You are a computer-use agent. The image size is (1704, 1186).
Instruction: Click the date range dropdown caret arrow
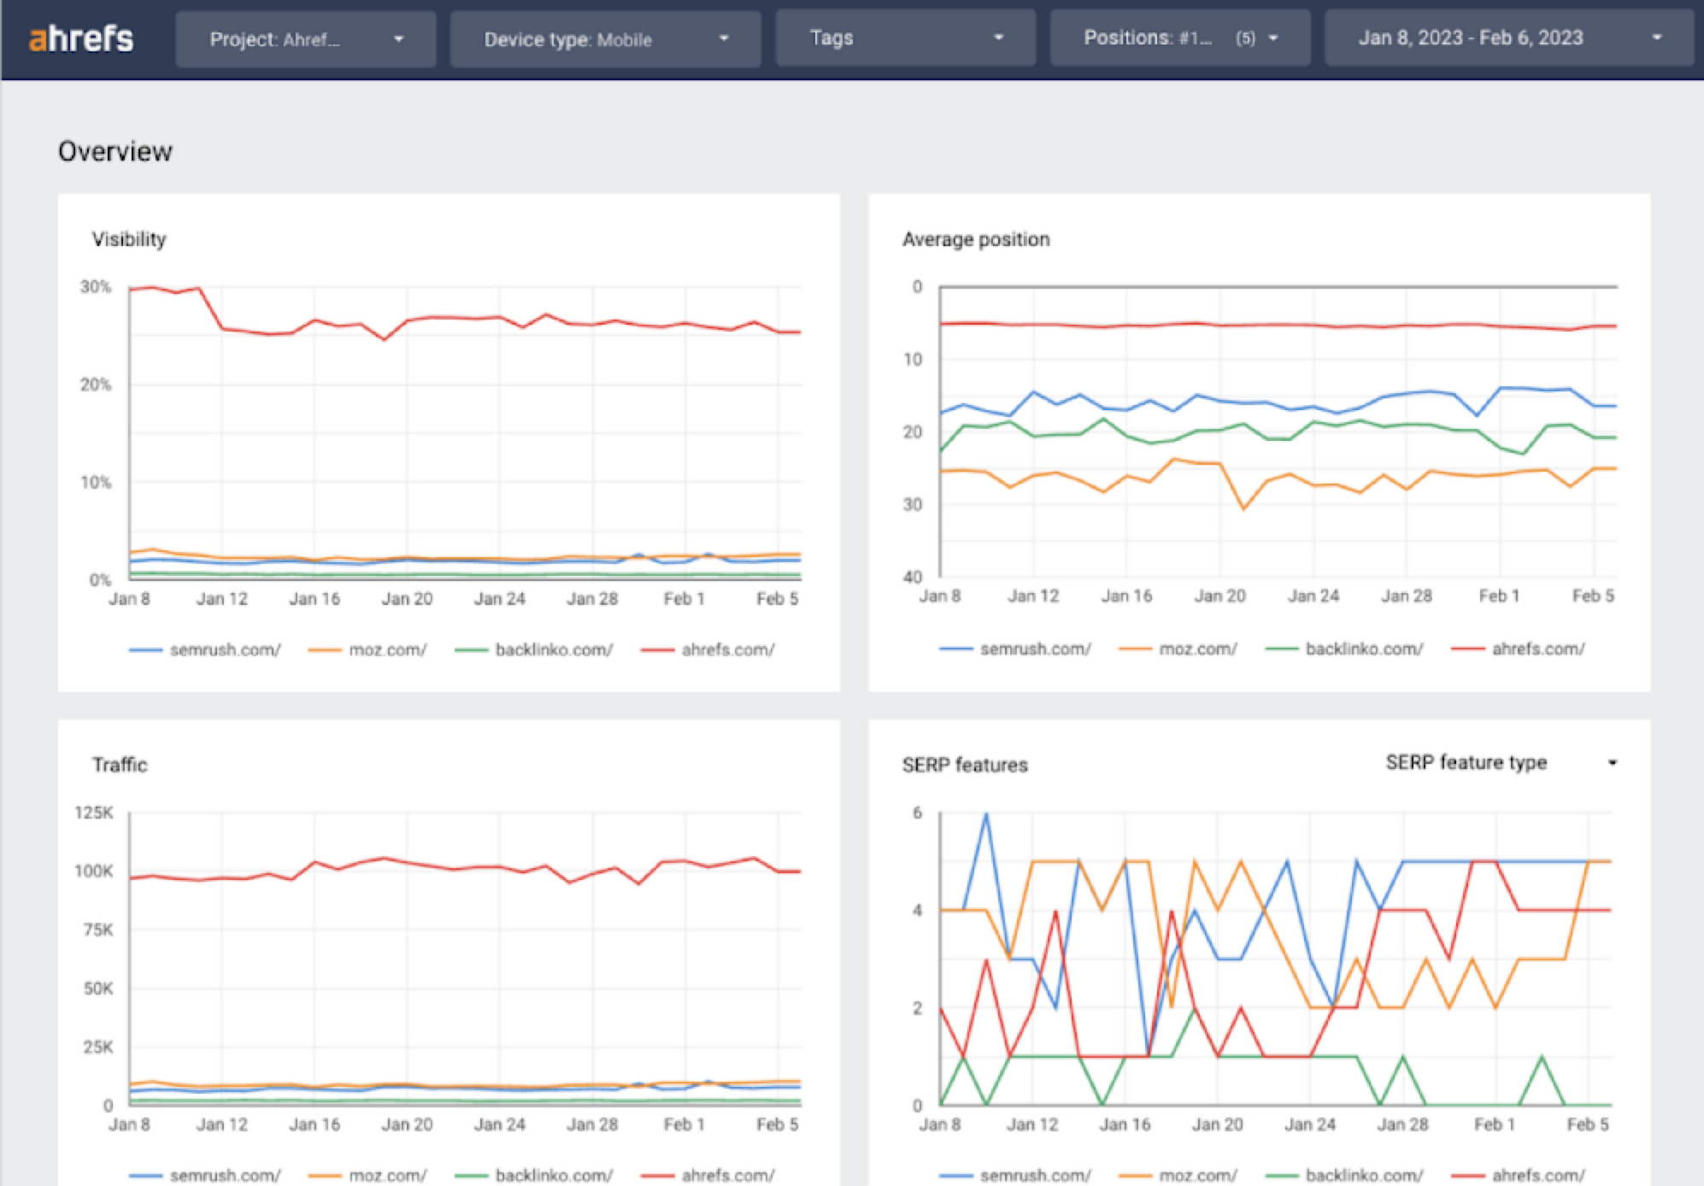1659,38
